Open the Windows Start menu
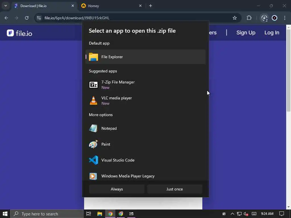Image resolution: width=291 pixels, height=218 pixels. (x=5, y=214)
